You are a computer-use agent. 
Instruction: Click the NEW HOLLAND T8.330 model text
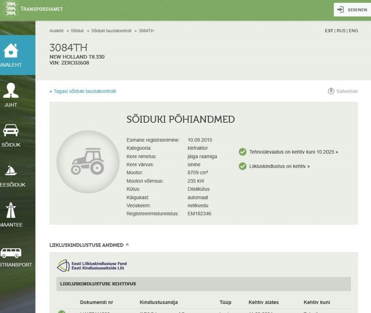coord(77,57)
